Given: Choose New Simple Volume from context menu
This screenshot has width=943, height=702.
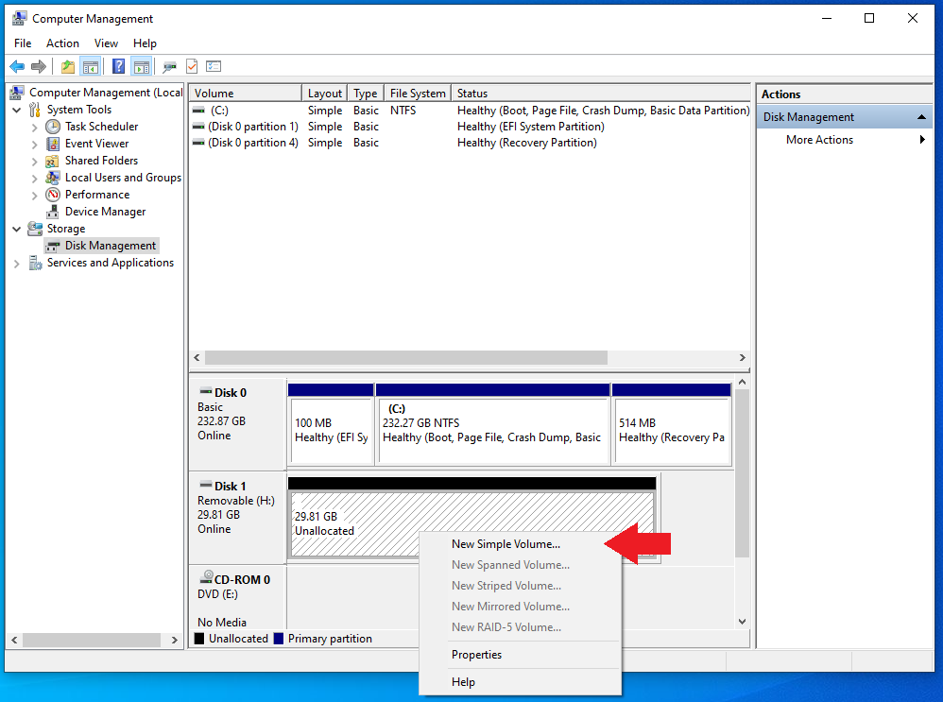Looking at the screenshot, I should coord(506,544).
